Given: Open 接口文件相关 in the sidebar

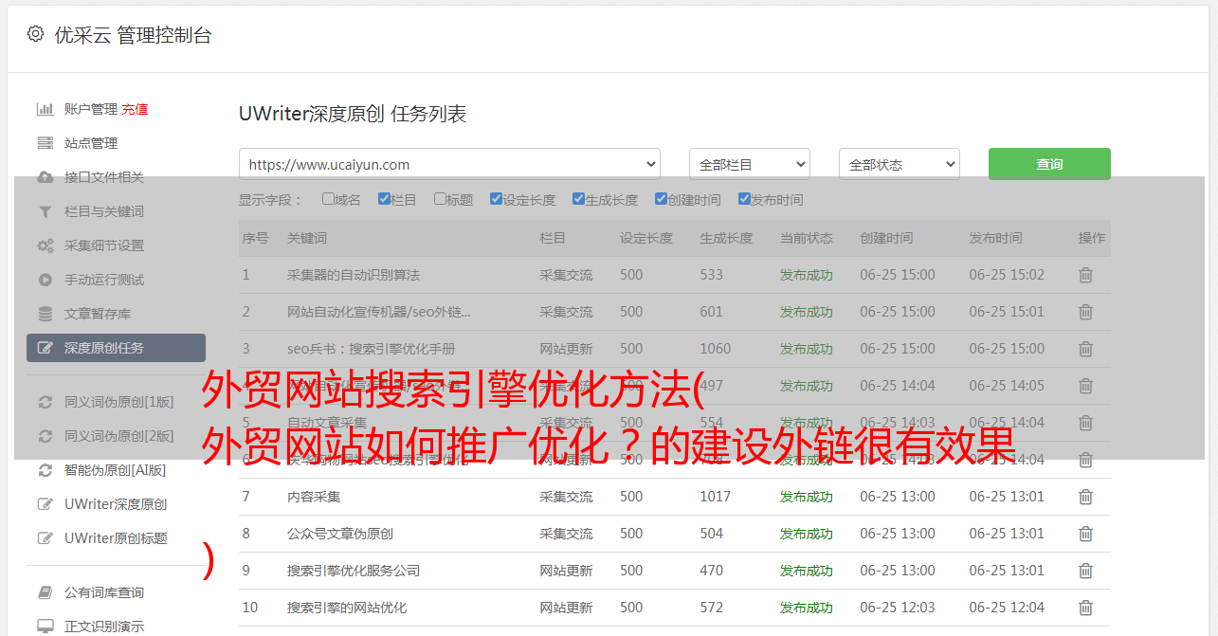Looking at the screenshot, I should [x=104, y=177].
